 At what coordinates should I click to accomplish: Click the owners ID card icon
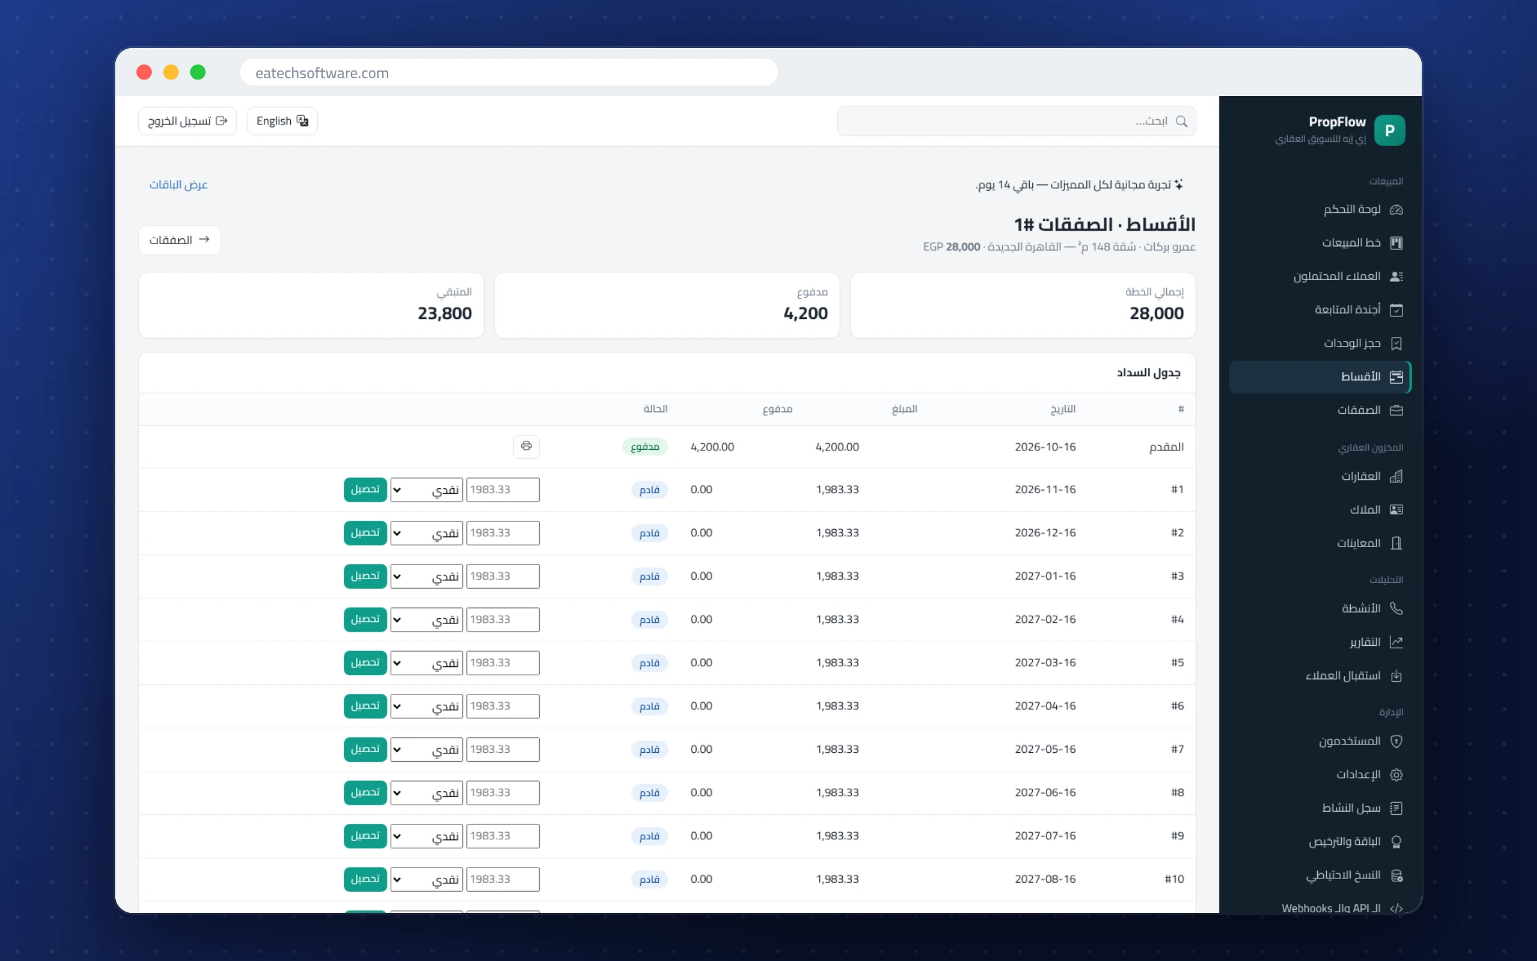[1396, 509]
